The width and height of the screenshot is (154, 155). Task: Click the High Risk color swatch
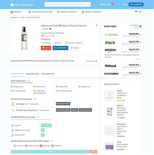pos(41,146)
